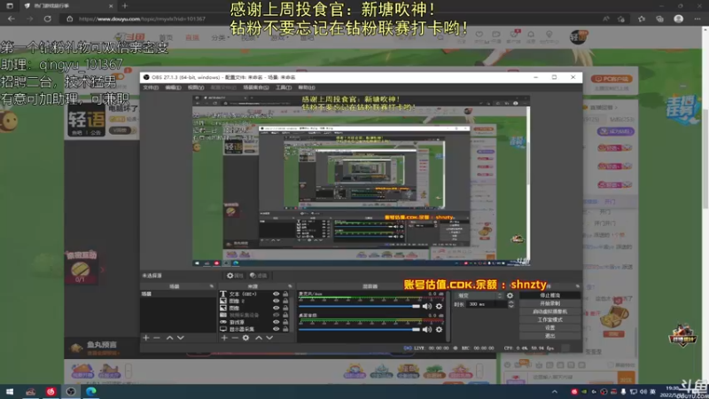Open the red NetEase Music taskbar icon

(51, 391)
